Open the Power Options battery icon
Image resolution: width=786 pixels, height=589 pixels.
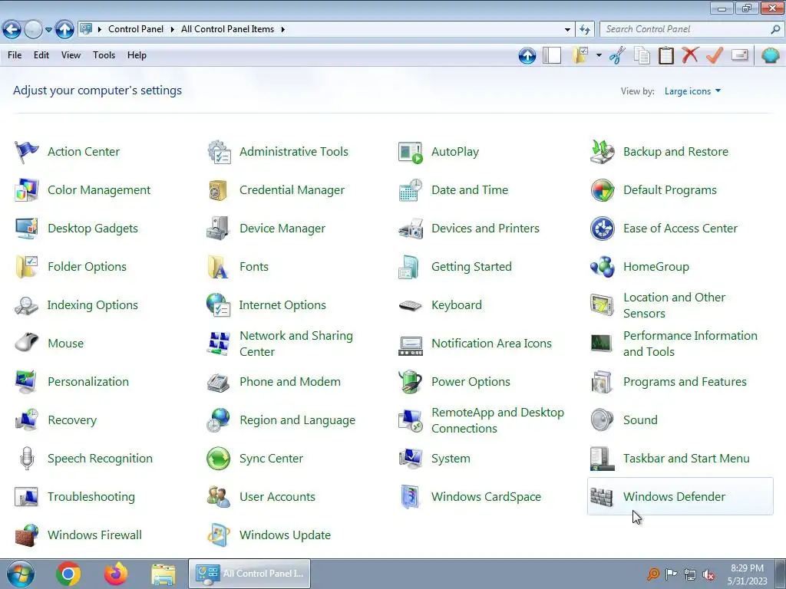click(411, 382)
